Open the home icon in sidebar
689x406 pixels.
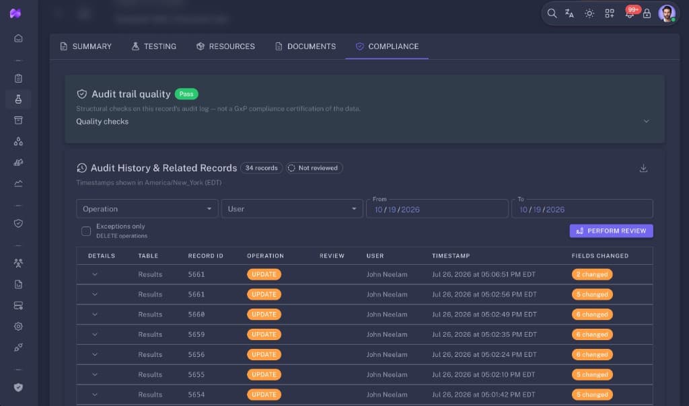(18, 38)
